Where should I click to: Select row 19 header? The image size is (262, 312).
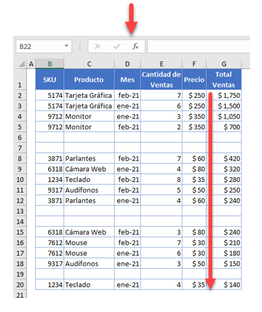[x=20, y=274]
